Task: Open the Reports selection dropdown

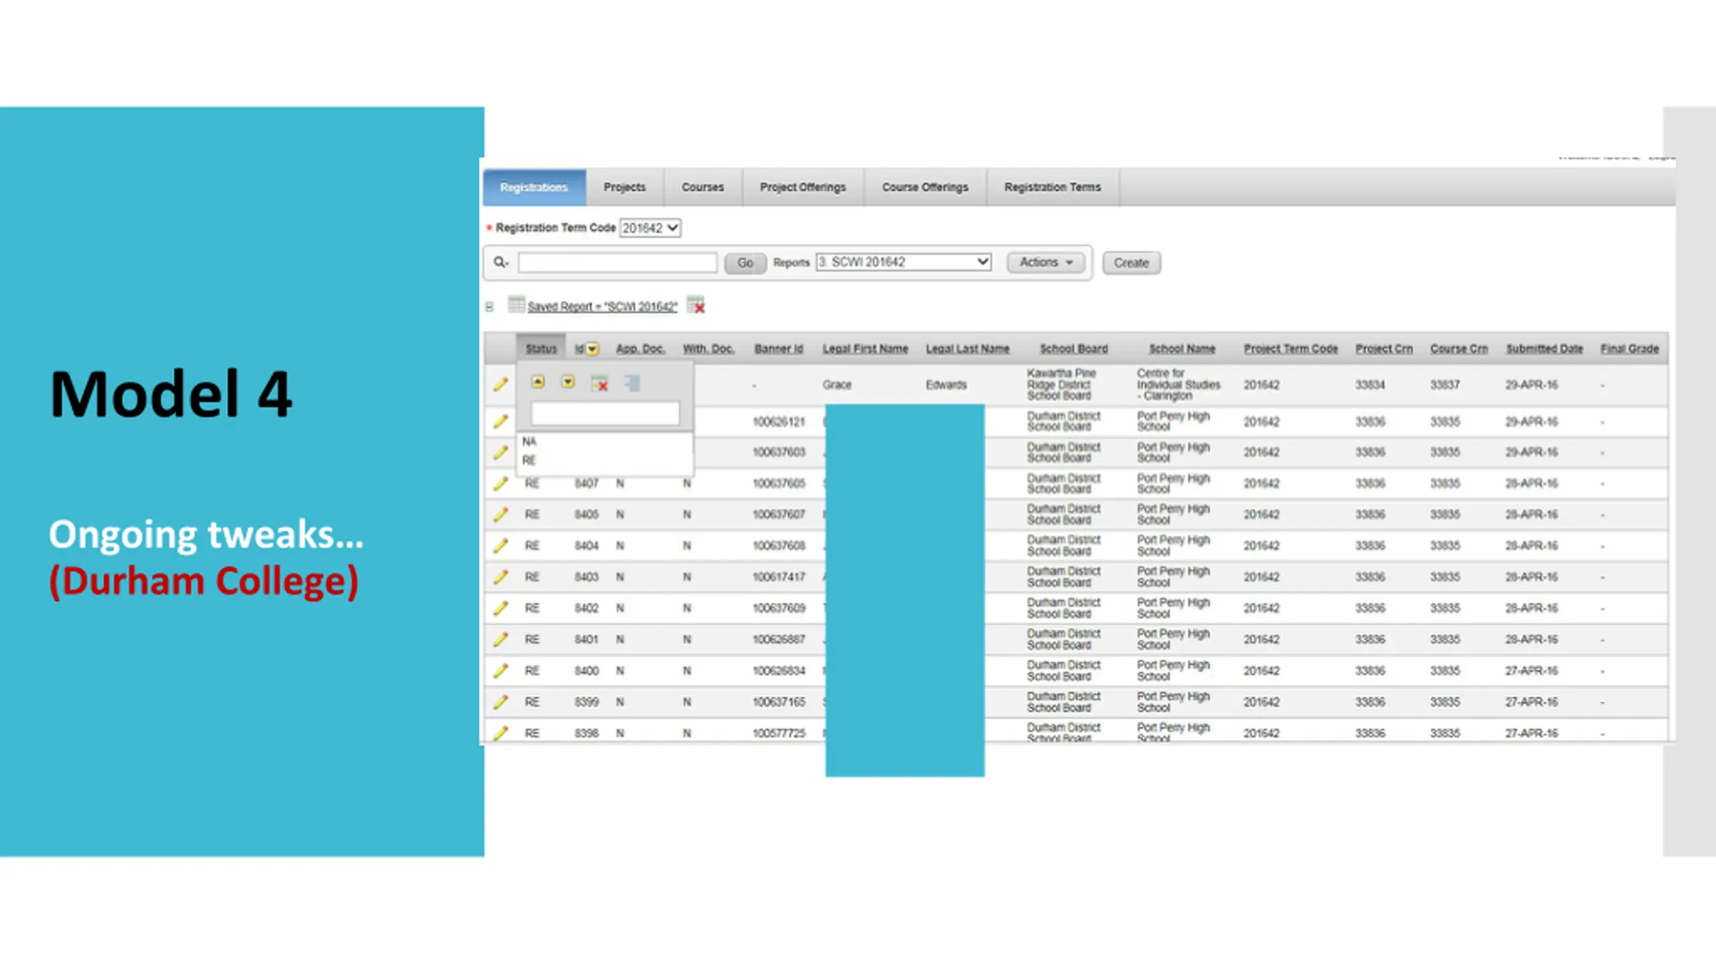Action: 904,262
